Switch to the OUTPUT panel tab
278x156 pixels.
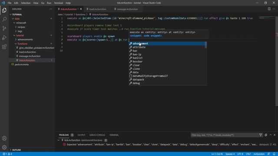click(81, 135)
